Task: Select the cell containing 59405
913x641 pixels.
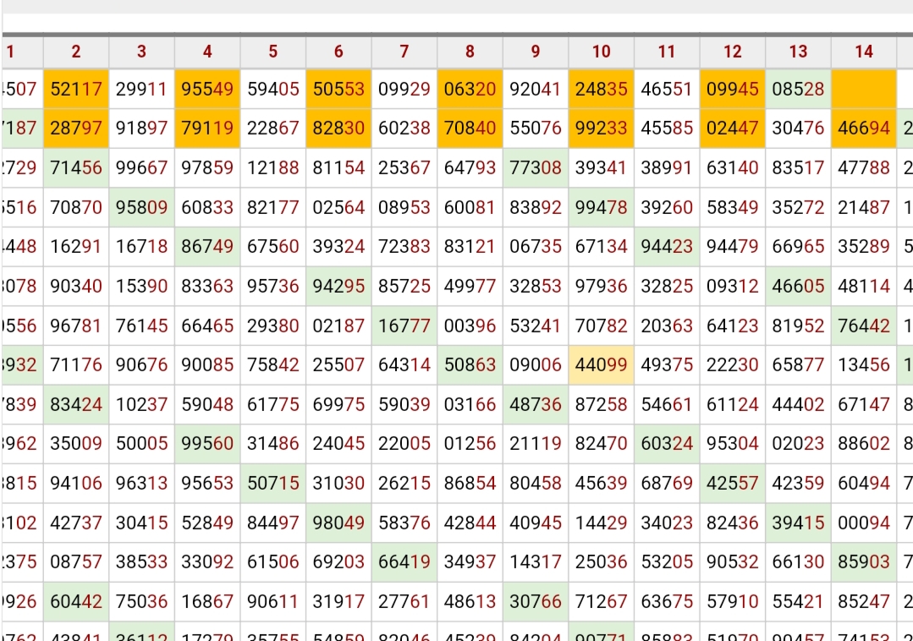Action: click(272, 89)
